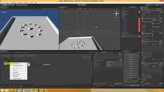Image resolution: width=164 pixels, height=92 pixels.
Task: Open Unity editor from the taskbar
Action: 34,90
